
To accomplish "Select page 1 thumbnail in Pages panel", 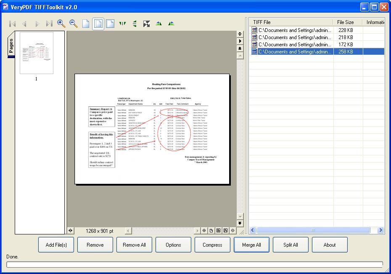I will point(37,53).
